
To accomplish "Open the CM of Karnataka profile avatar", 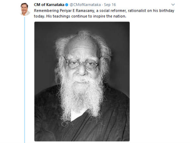I will coord(25,9).
